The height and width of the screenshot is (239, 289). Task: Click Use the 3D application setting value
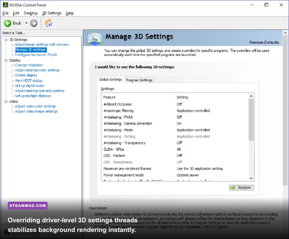point(200,169)
